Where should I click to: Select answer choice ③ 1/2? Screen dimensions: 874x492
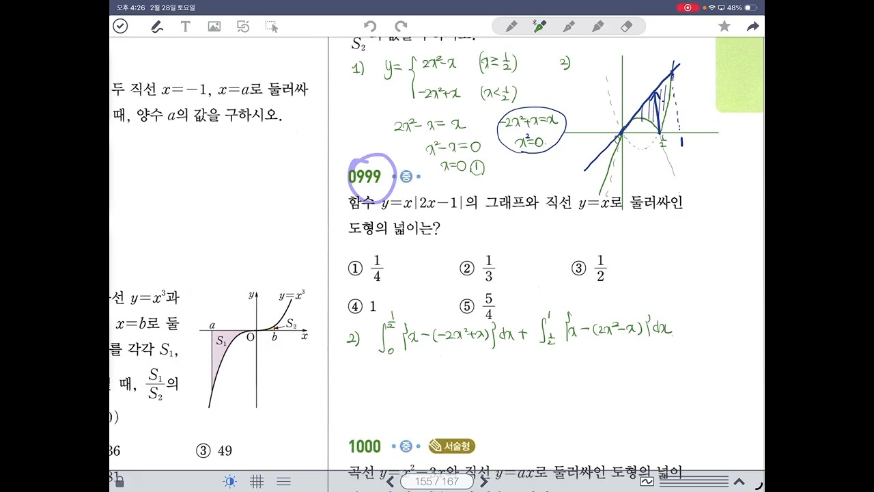click(589, 269)
